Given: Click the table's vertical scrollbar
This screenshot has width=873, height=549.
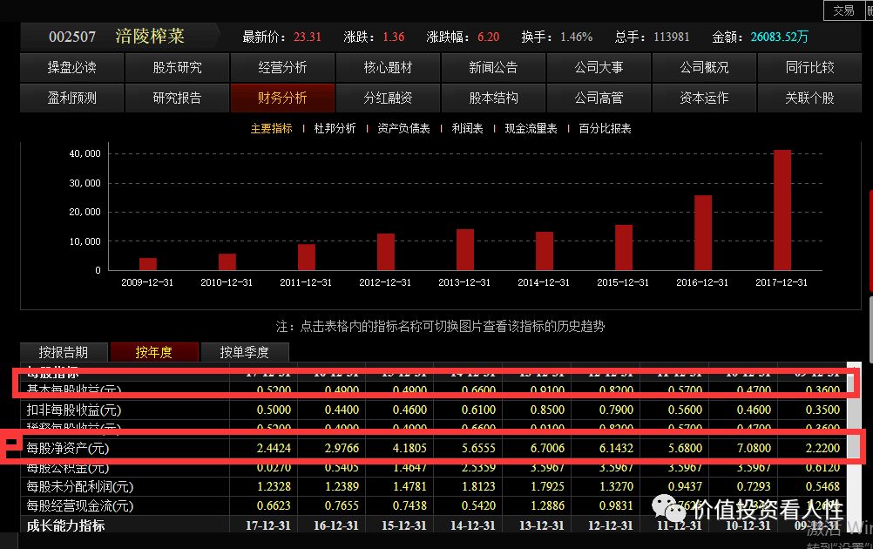Looking at the screenshot, I should (854, 445).
